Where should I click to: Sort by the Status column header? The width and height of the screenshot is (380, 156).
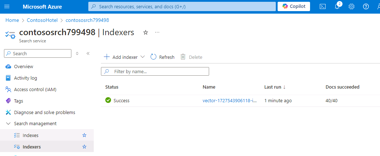point(112,87)
